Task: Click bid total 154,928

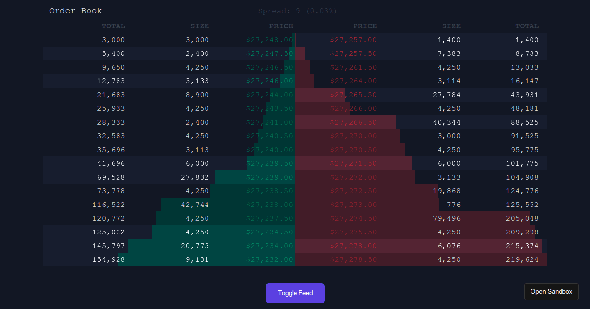Action: pyautogui.click(x=109, y=259)
